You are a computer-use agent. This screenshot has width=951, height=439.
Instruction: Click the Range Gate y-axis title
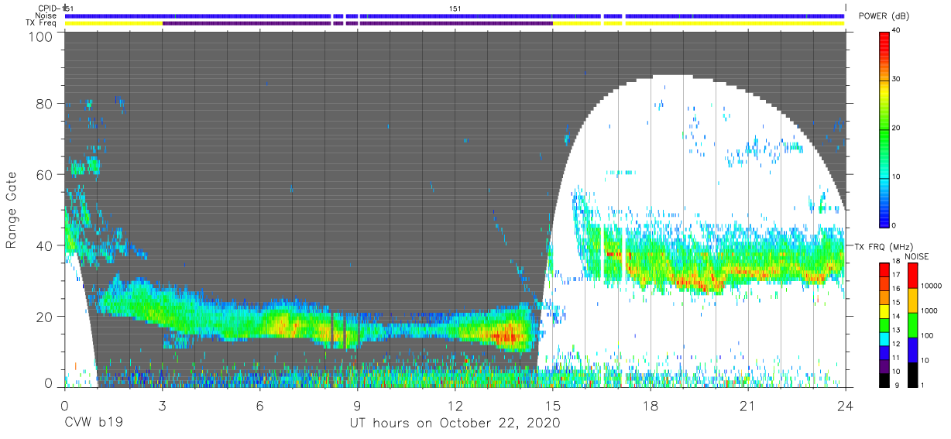point(12,210)
